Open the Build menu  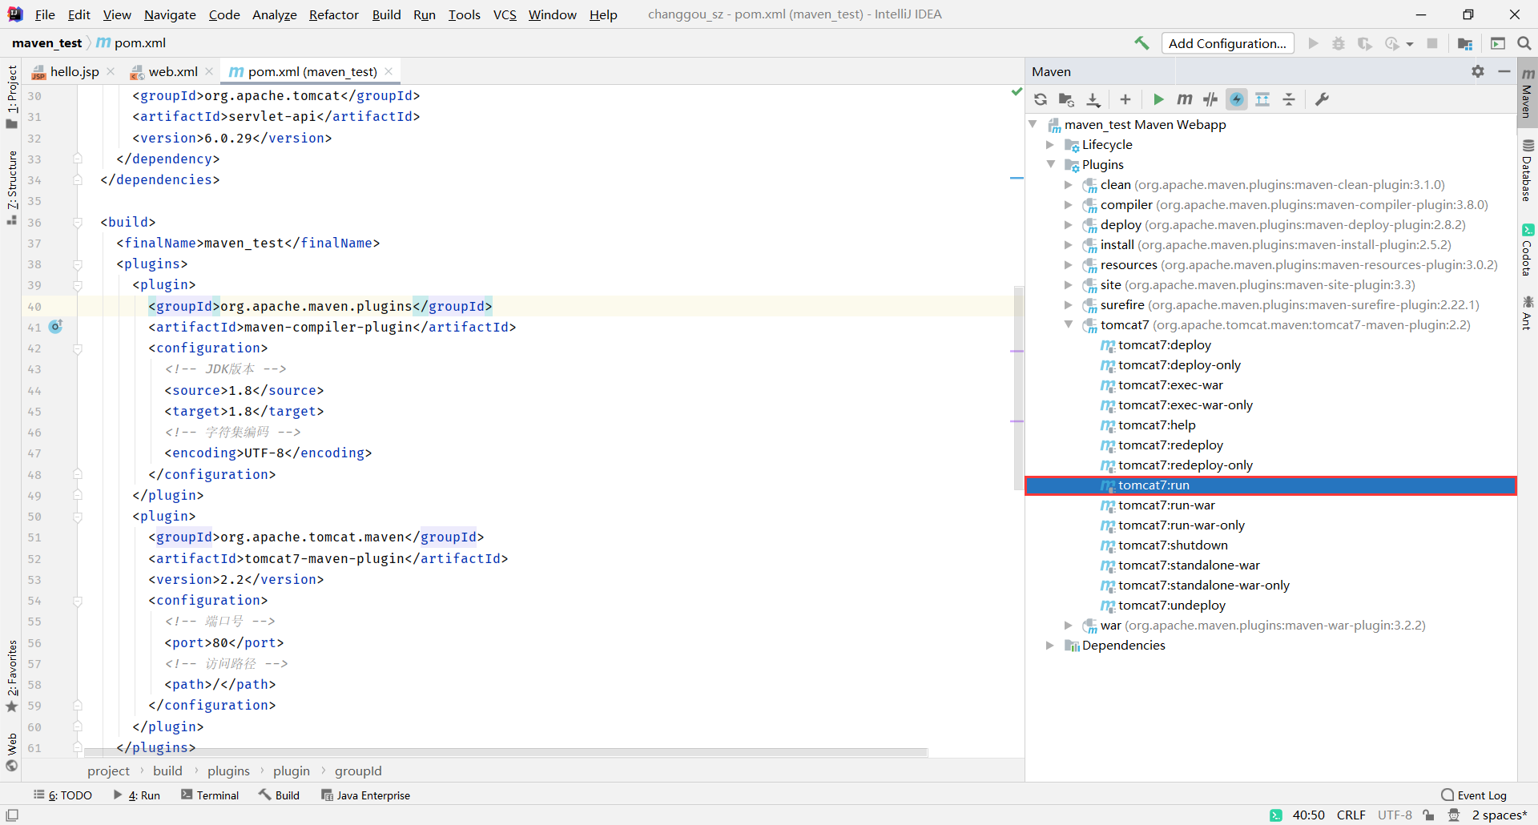(x=386, y=14)
